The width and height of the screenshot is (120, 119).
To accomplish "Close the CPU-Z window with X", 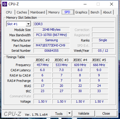I will pyautogui.click(x=112, y=4).
